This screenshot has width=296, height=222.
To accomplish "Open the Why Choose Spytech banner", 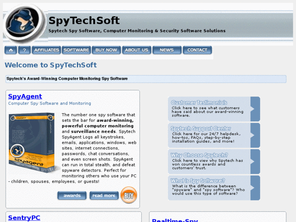I will click(x=214, y=162).
